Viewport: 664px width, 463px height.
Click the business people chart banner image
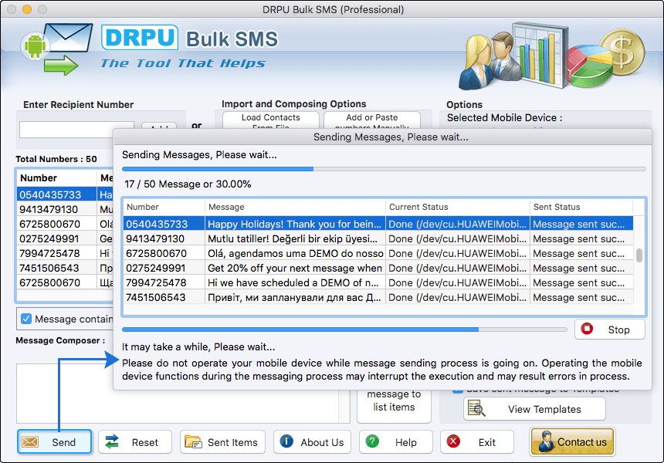552,56
